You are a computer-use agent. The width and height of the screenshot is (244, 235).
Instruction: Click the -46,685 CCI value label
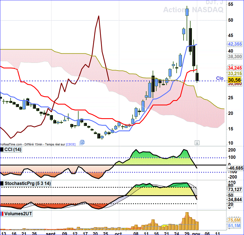tap(235, 168)
